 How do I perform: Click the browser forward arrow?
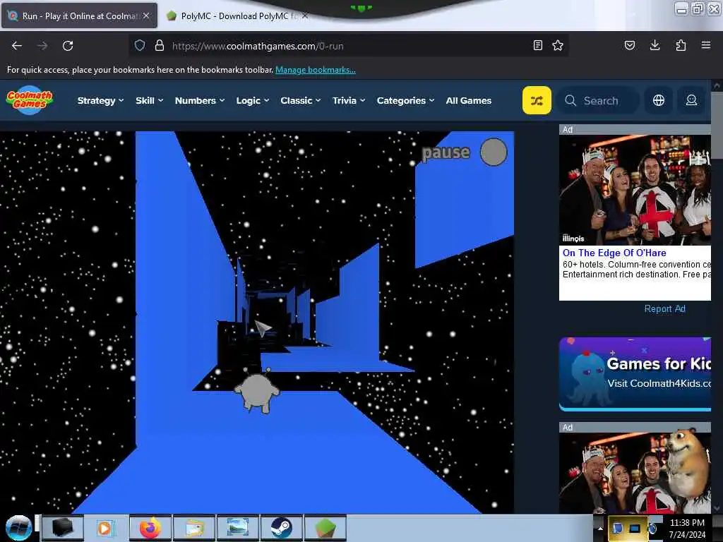42,46
